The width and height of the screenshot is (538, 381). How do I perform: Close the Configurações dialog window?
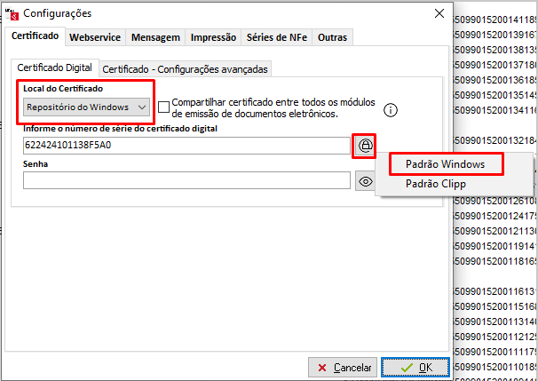[x=438, y=13]
